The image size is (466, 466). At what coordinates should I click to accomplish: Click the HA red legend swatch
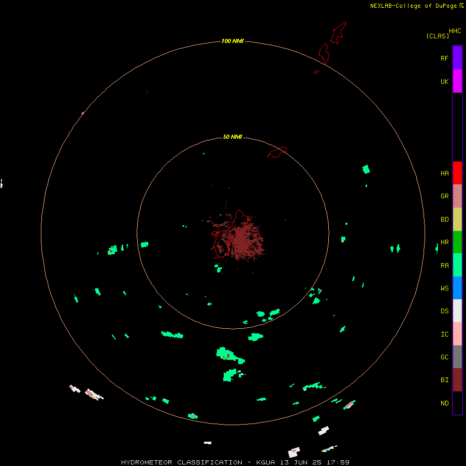pos(457,173)
